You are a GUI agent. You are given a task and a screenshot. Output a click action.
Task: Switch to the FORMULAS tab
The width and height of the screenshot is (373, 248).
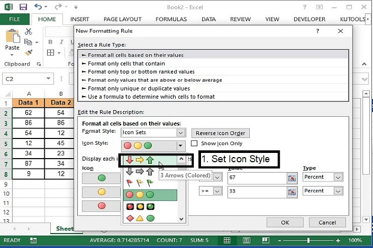point(171,19)
